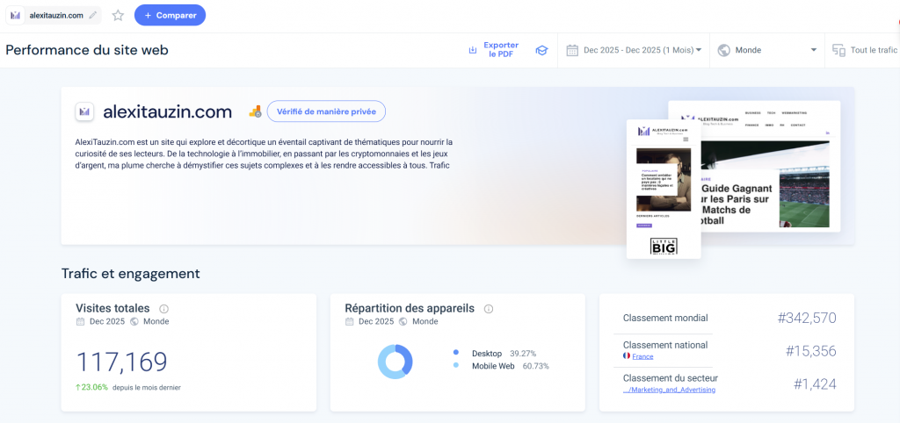Click the Google Analytics verified icon
Image resolution: width=900 pixels, height=423 pixels.
click(x=256, y=111)
